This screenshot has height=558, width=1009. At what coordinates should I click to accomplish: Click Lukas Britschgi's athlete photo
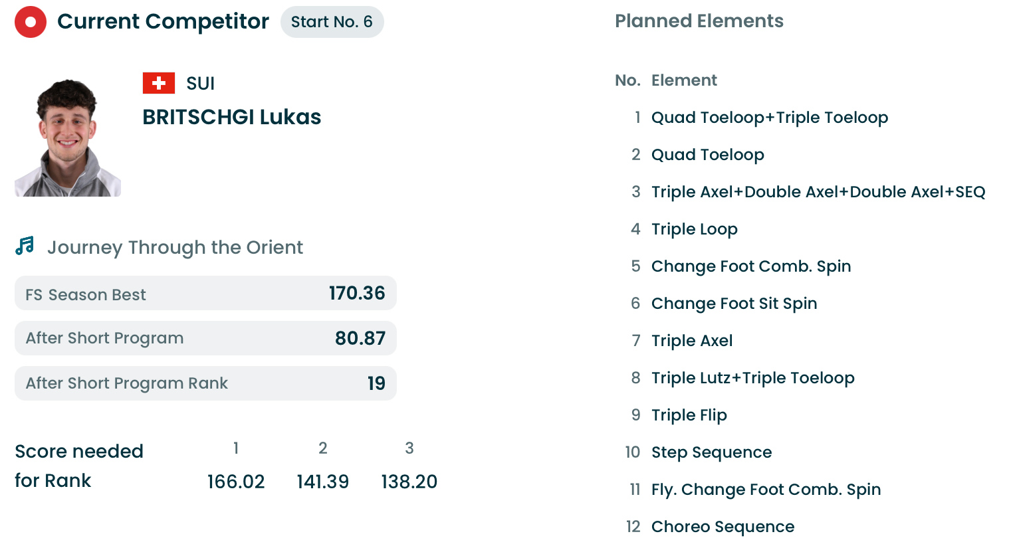tap(68, 138)
